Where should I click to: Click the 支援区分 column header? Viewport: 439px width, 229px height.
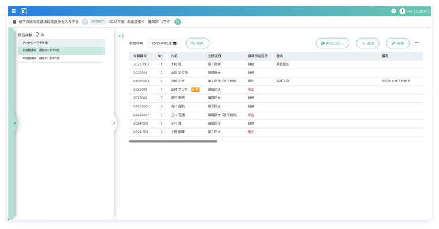pyautogui.click(x=224, y=56)
